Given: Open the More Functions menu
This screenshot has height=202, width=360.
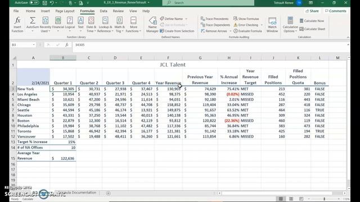Looking at the screenshot, I should point(133,25).
